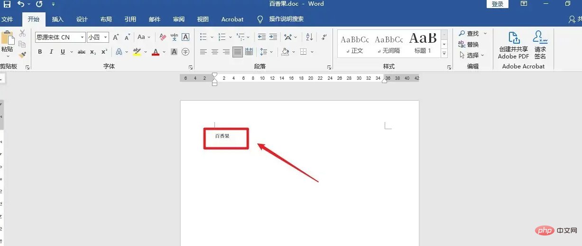The image size is (582, 246).
Task: Open the 文件 menu
Action: (x=7, y=19)
